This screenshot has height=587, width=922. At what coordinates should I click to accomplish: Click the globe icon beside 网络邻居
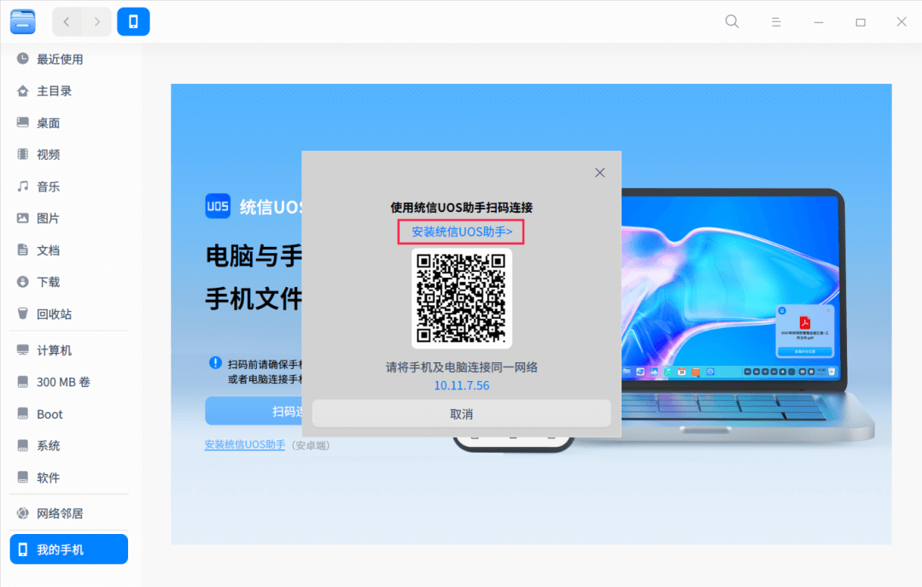(x=23, y=513)
